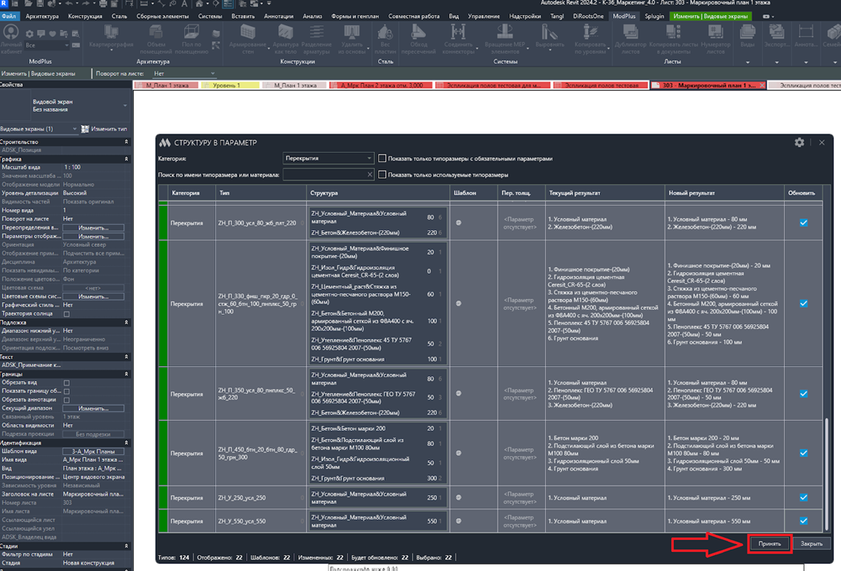Clear the type name search field
The width and height of the screenshot is (841, 571).
coord(369,174)
